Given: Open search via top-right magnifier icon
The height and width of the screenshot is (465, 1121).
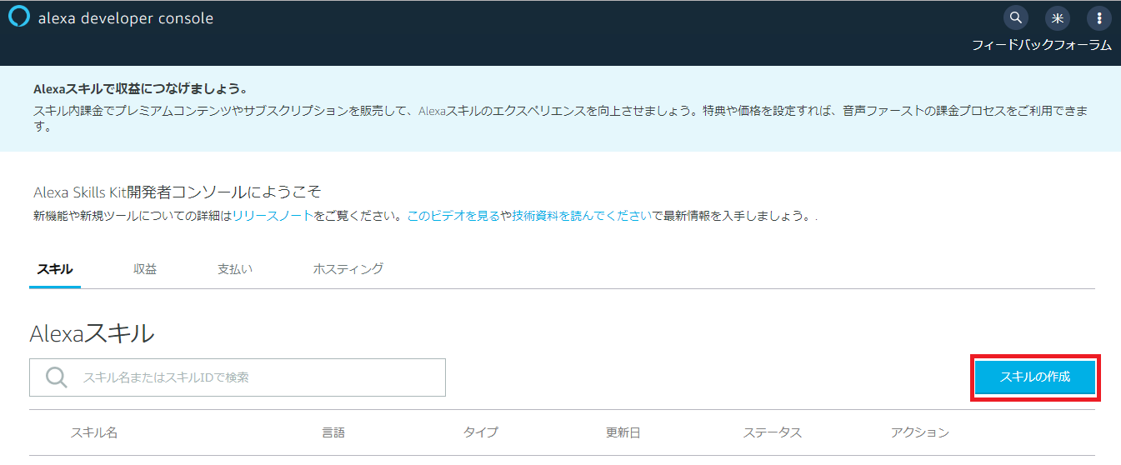Looking at the screenshot, I should [1015, 17].
